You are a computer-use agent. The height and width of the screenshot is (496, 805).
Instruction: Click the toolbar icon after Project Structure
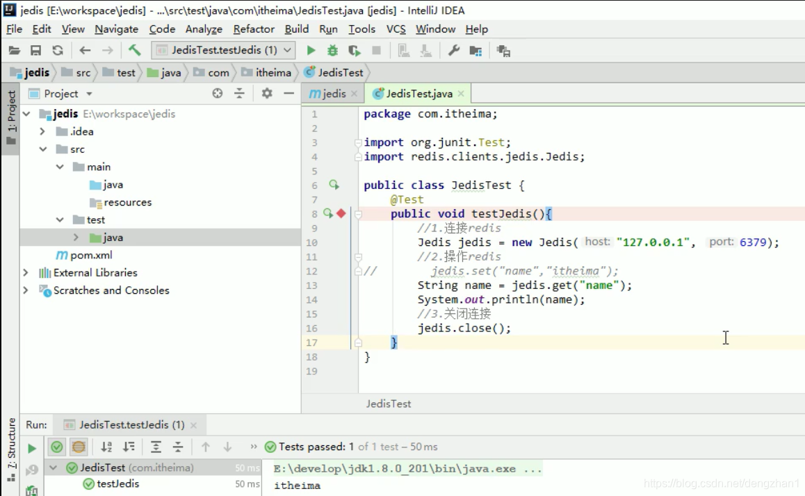(503, 51)
